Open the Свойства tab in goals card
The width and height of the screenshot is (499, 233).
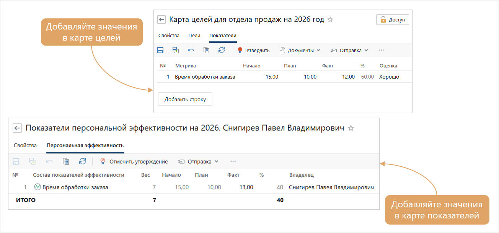(169, 35)
